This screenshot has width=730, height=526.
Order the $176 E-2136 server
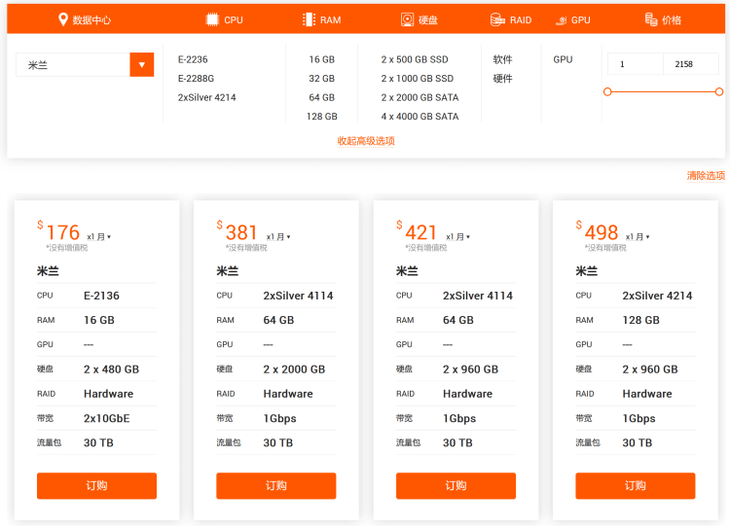click(x=96, y=485)
